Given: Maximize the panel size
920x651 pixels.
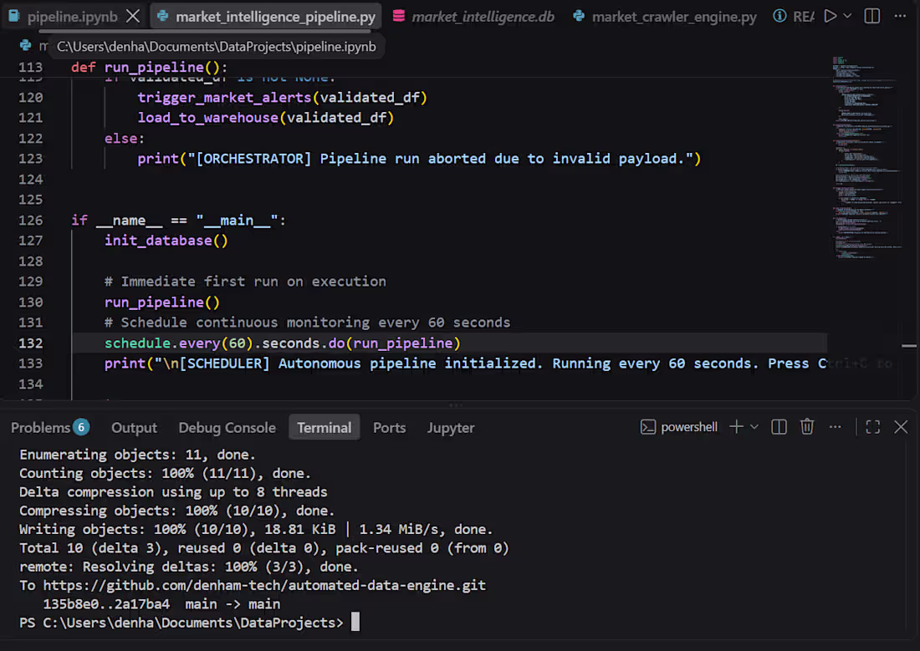Looking at the screenshot, I should 872,427.
